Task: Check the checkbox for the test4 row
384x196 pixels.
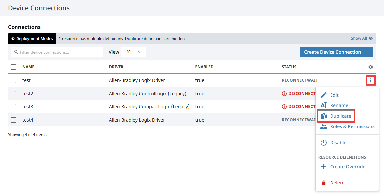Action: tap(13, 120)
